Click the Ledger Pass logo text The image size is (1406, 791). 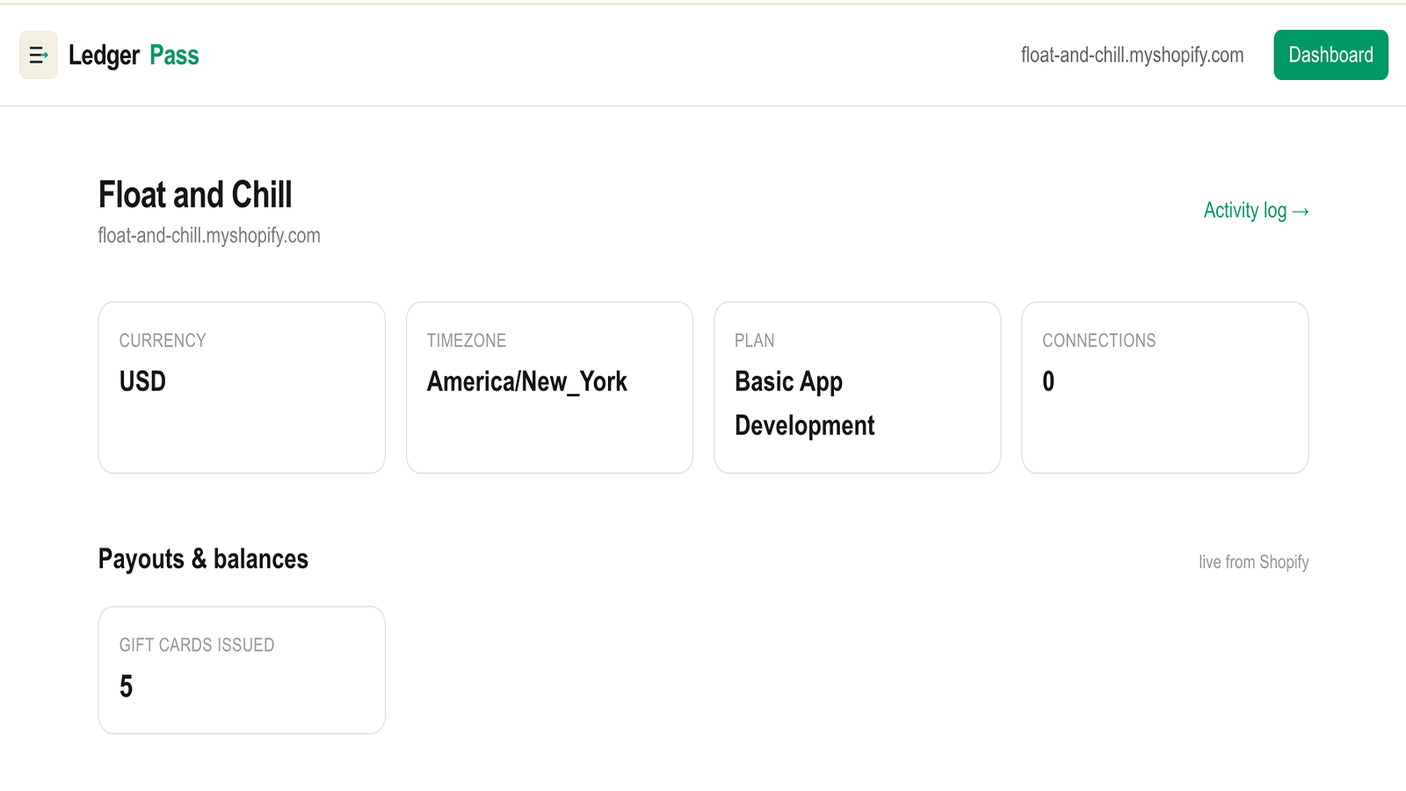tap(134, 55)
